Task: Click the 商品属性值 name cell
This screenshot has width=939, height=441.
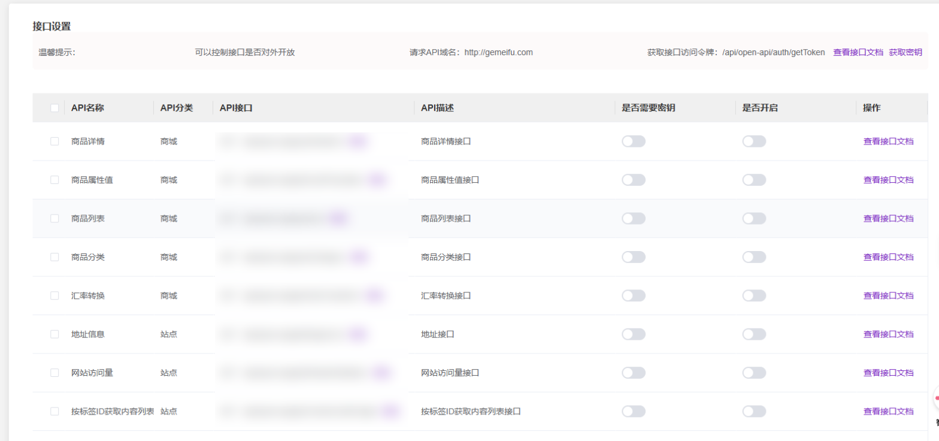Action: (92, 180)
